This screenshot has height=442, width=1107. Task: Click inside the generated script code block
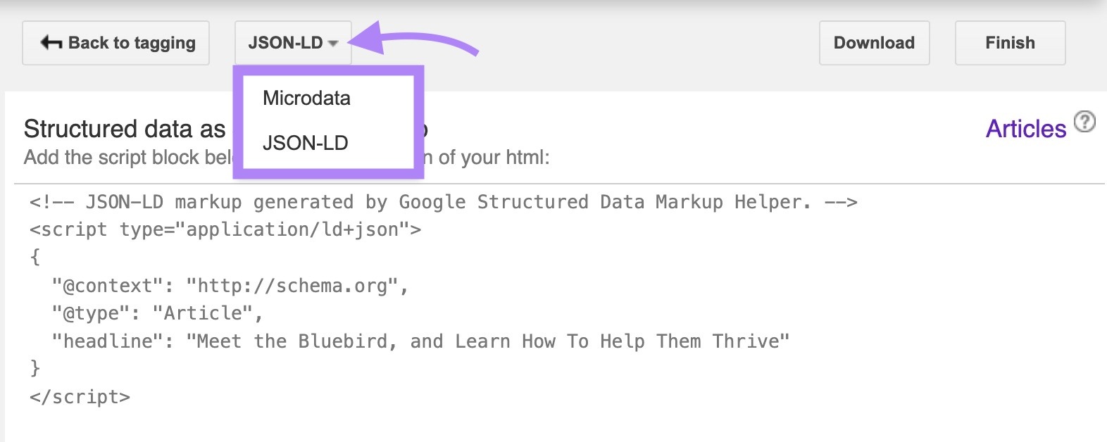pos(423,298)
